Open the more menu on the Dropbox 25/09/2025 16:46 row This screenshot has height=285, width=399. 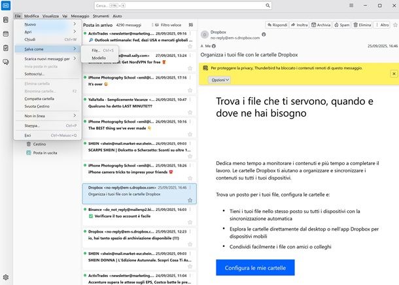click(190, 187)
